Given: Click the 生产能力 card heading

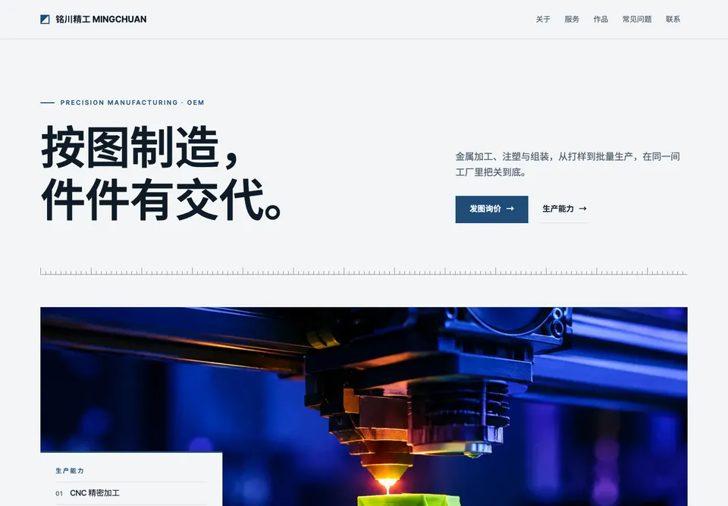Looking at the screenshot, I should [x=70, y=470].
